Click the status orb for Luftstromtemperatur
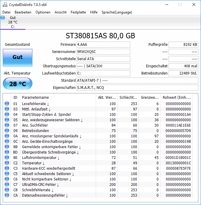Screen dimensions: 201x205 [7, 157]
